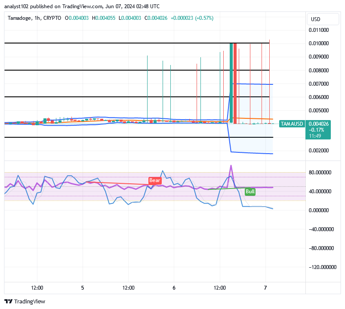Click the open value O0.004003
Viewport: 345px width, 309px height.
coord(77,18)
